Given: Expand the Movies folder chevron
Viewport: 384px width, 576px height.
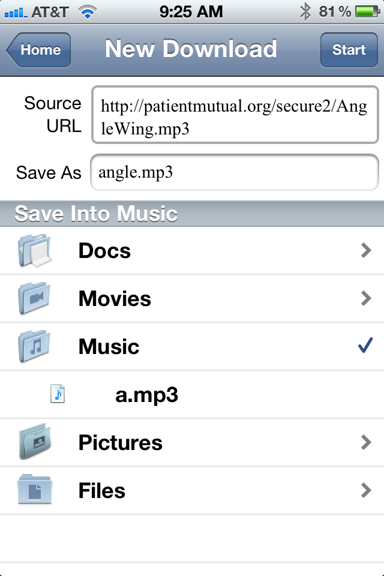Looking at the screenshot, I should 366,299.
